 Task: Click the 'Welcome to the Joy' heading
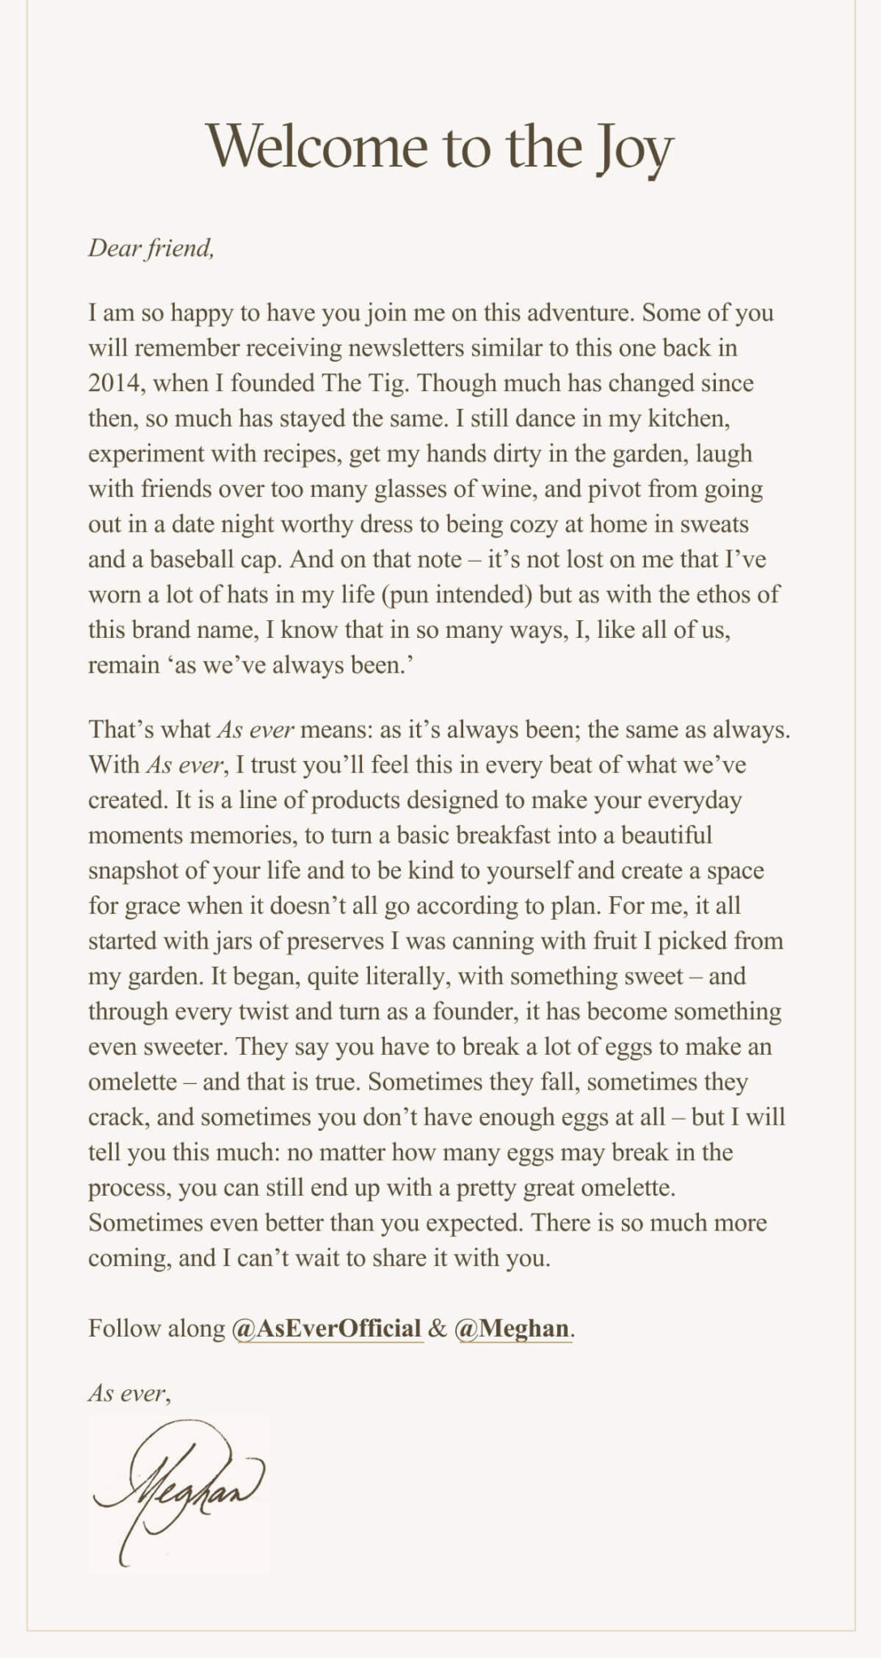[440, 146]
